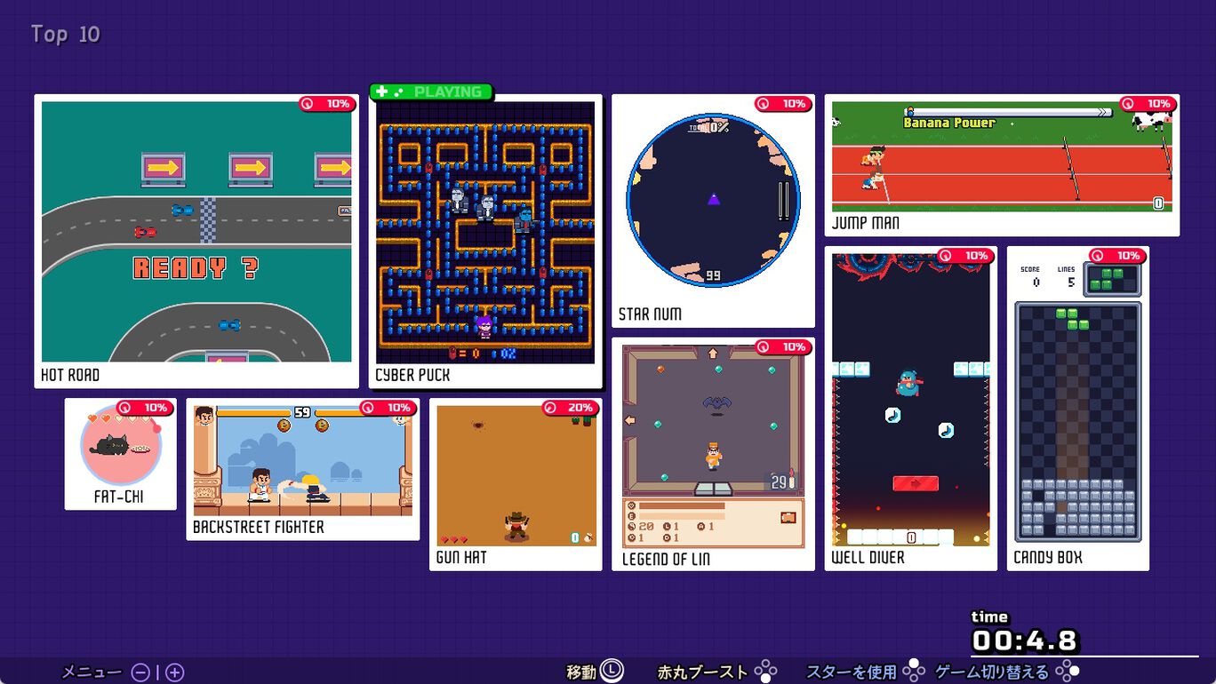Choose the Legend of Lin room preview
The image size is (1216, 684).
tap(713, 446)
